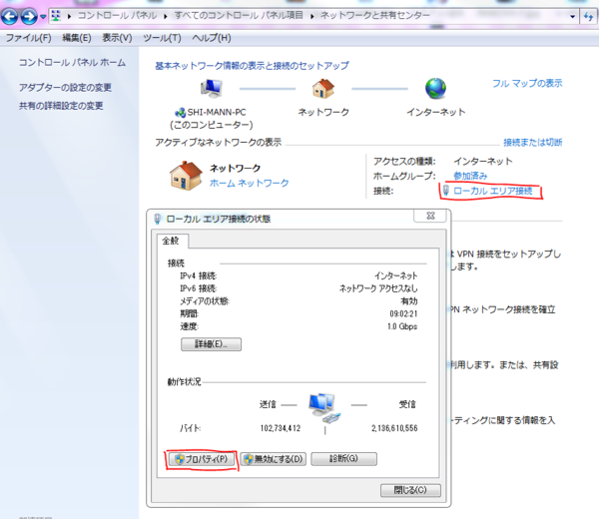Open ローカル エリア接続 link
Viewport: 599px width, 519px height.
(493, 191)
